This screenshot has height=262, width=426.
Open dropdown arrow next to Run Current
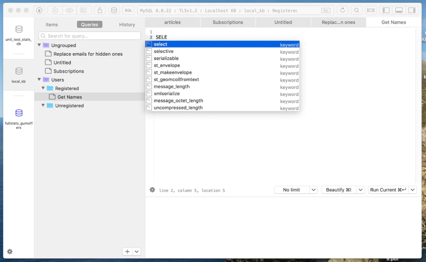(x=412, y=190)
